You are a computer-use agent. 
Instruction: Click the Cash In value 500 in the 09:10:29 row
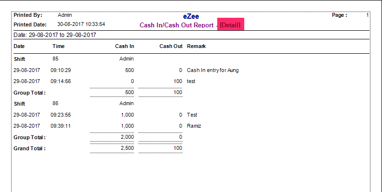pyautogui.click(x=130, y=71)
